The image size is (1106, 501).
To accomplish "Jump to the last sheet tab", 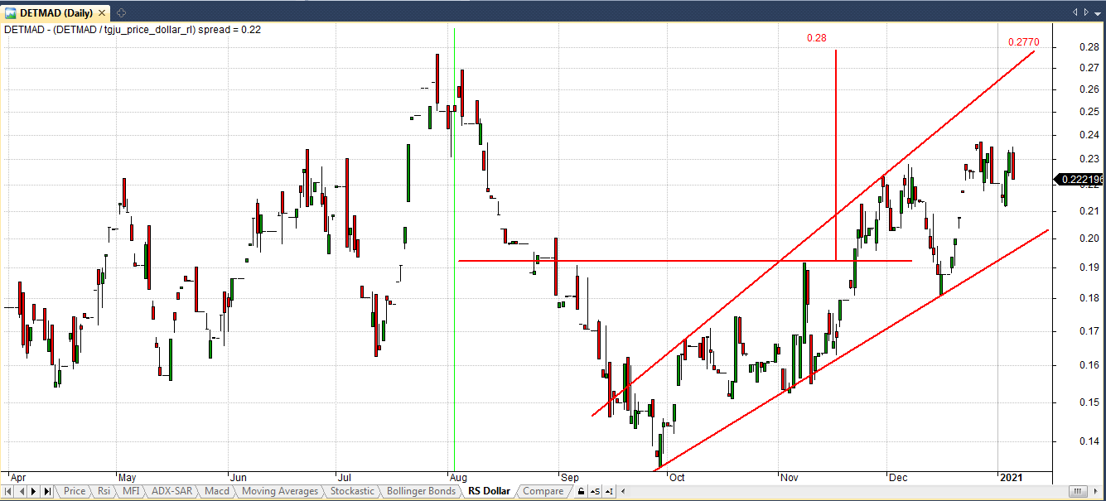I will pyautogui.click(x=47, y=491).
